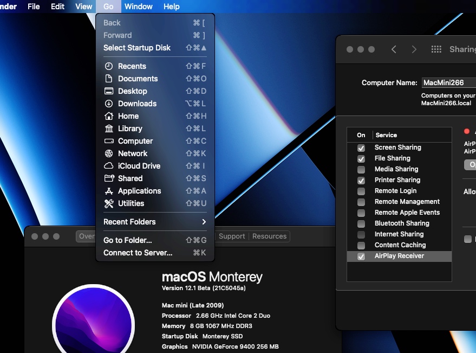Disable Screen Sharing checkbox

point(361,148)
